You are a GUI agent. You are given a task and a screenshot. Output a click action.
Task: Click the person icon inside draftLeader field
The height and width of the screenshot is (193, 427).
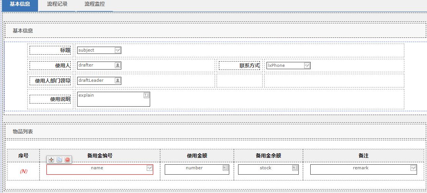(x=118, y=81)
